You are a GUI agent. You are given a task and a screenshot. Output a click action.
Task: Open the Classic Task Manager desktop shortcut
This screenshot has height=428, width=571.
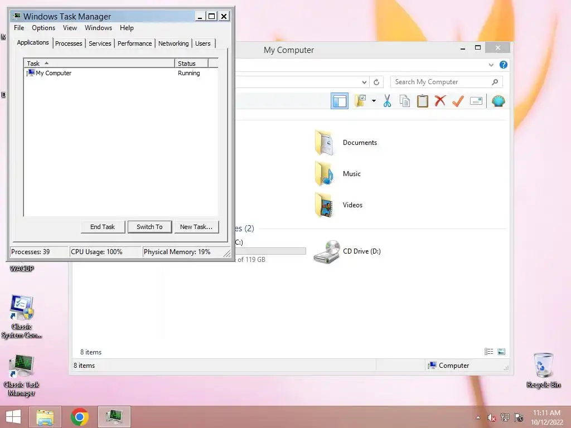coord(22,376)
